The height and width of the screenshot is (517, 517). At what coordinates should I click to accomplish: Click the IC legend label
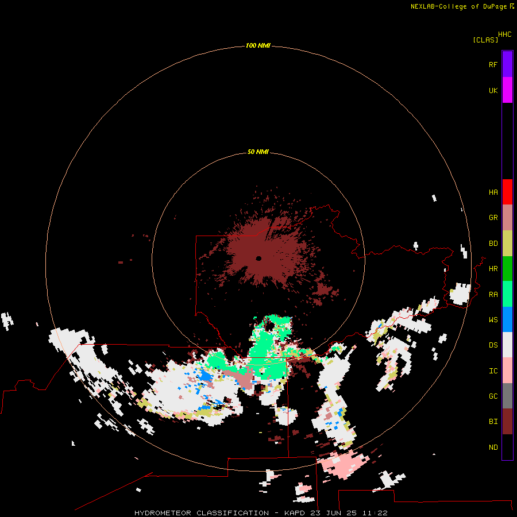click(493, 371)
